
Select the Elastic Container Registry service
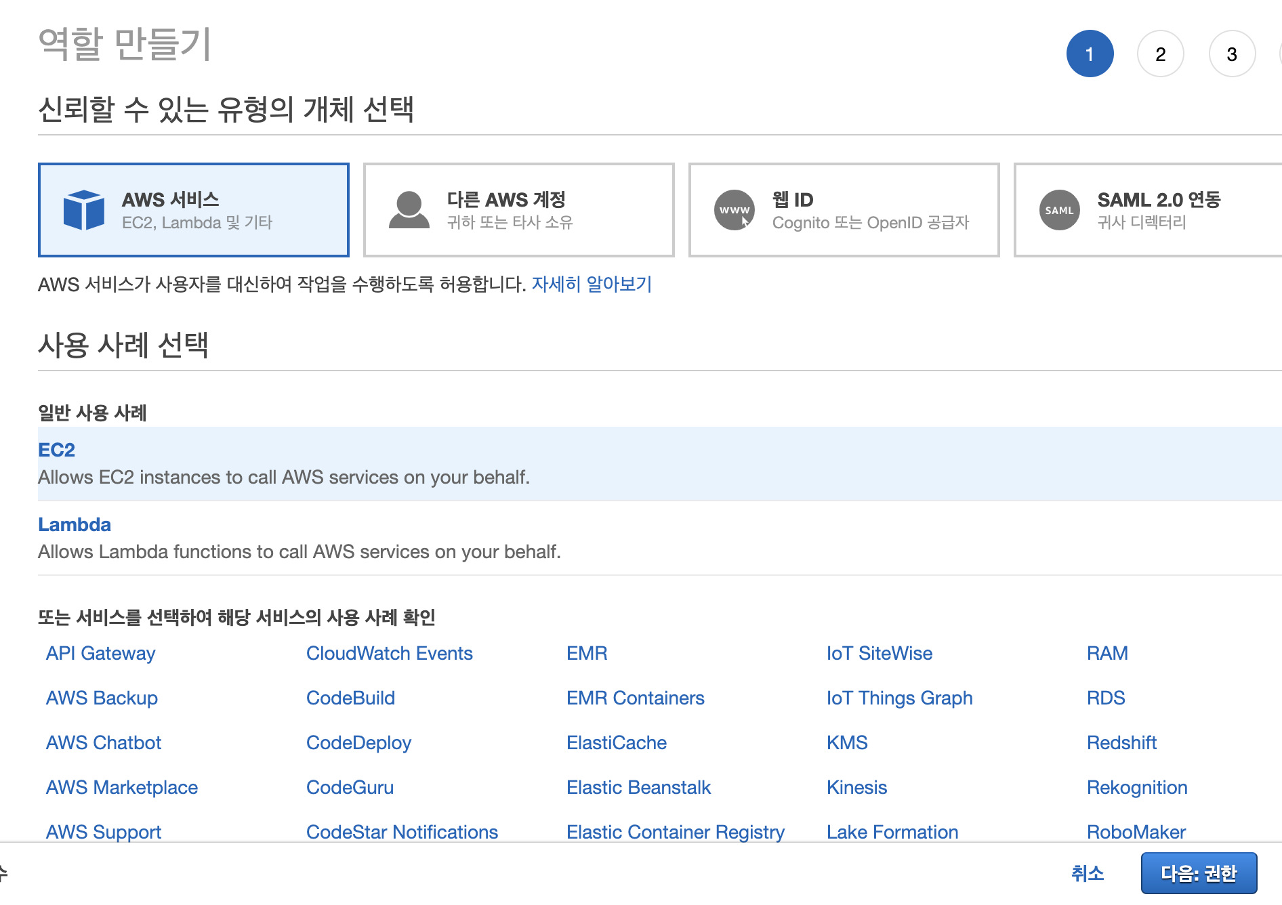point(676,832)
